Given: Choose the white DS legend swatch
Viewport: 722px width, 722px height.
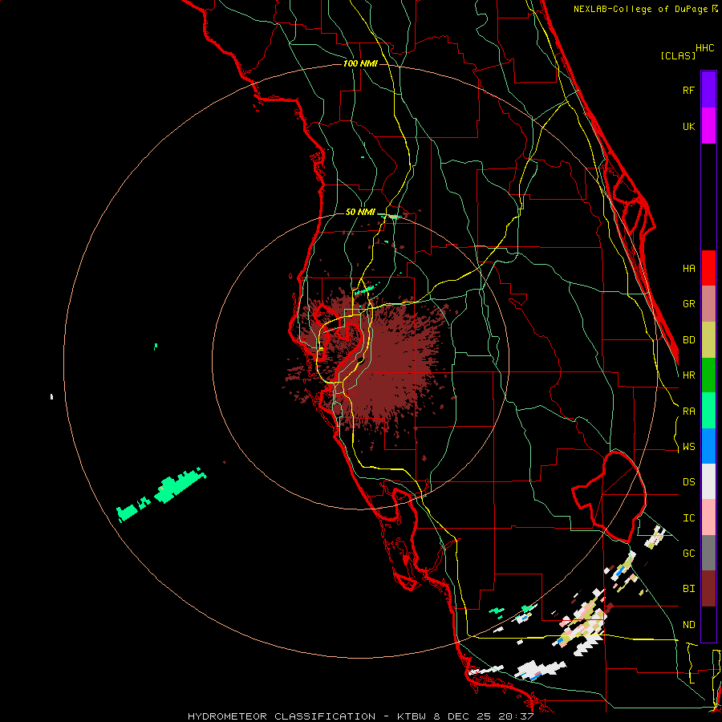Looking at the screenshot, I should point(708,481).
